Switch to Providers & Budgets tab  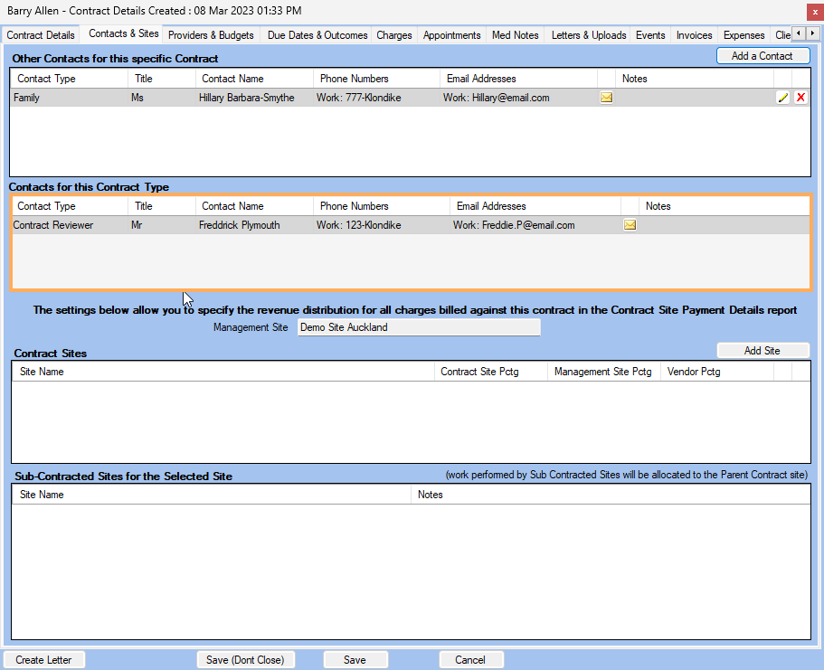(211, 35)
